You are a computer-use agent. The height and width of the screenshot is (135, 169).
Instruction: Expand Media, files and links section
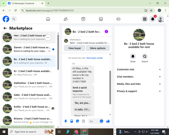(x=139, y=84)
